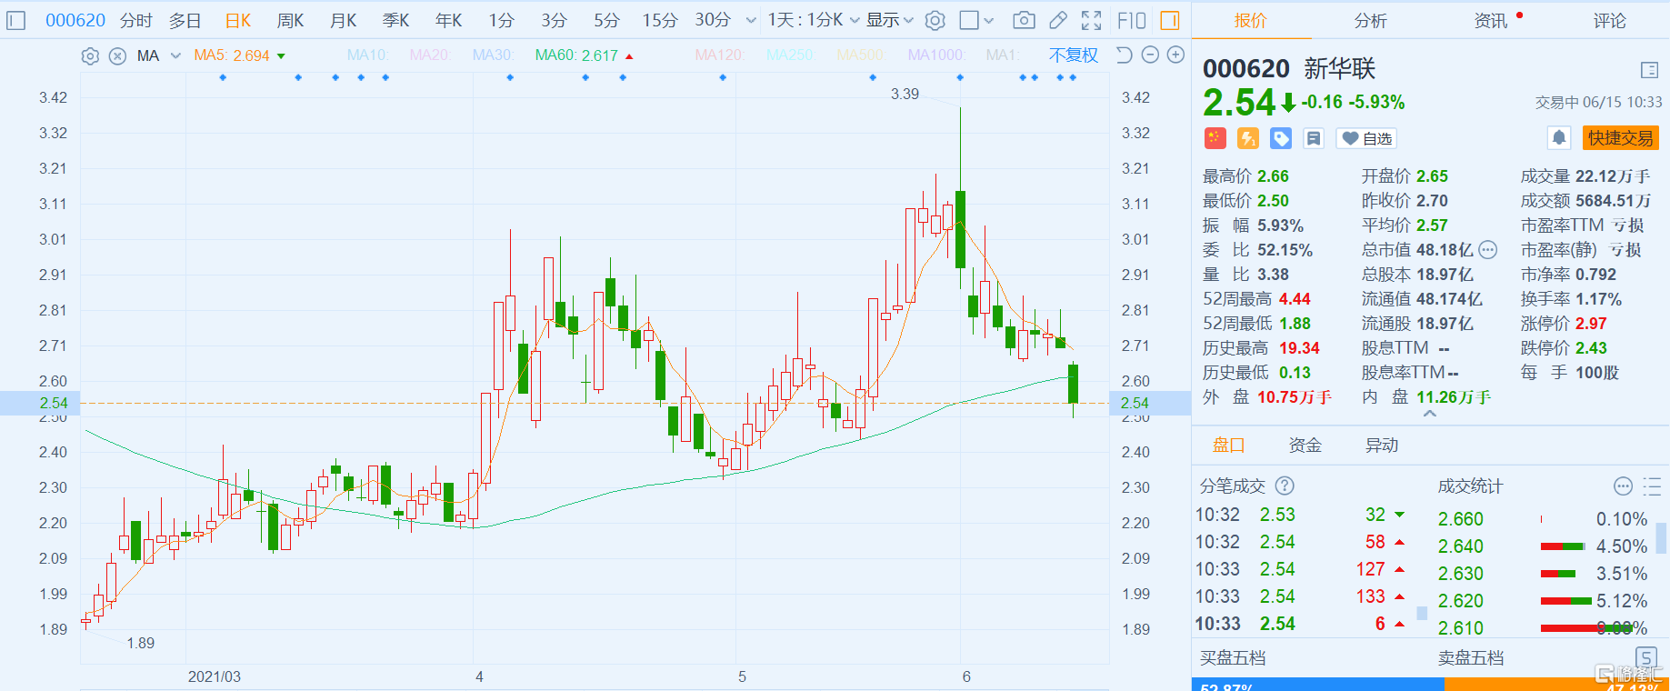
Task: Switch to 异动 movement tab
Action: tap(1382, 446)
